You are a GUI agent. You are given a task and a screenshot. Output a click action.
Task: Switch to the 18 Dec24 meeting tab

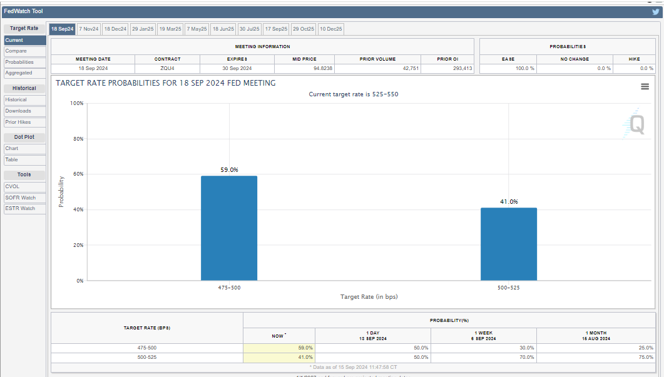(x=115, y=29)
